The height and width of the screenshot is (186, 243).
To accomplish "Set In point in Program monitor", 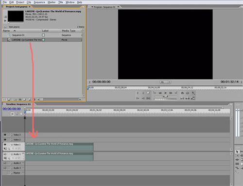I will (x=138, y=93).
